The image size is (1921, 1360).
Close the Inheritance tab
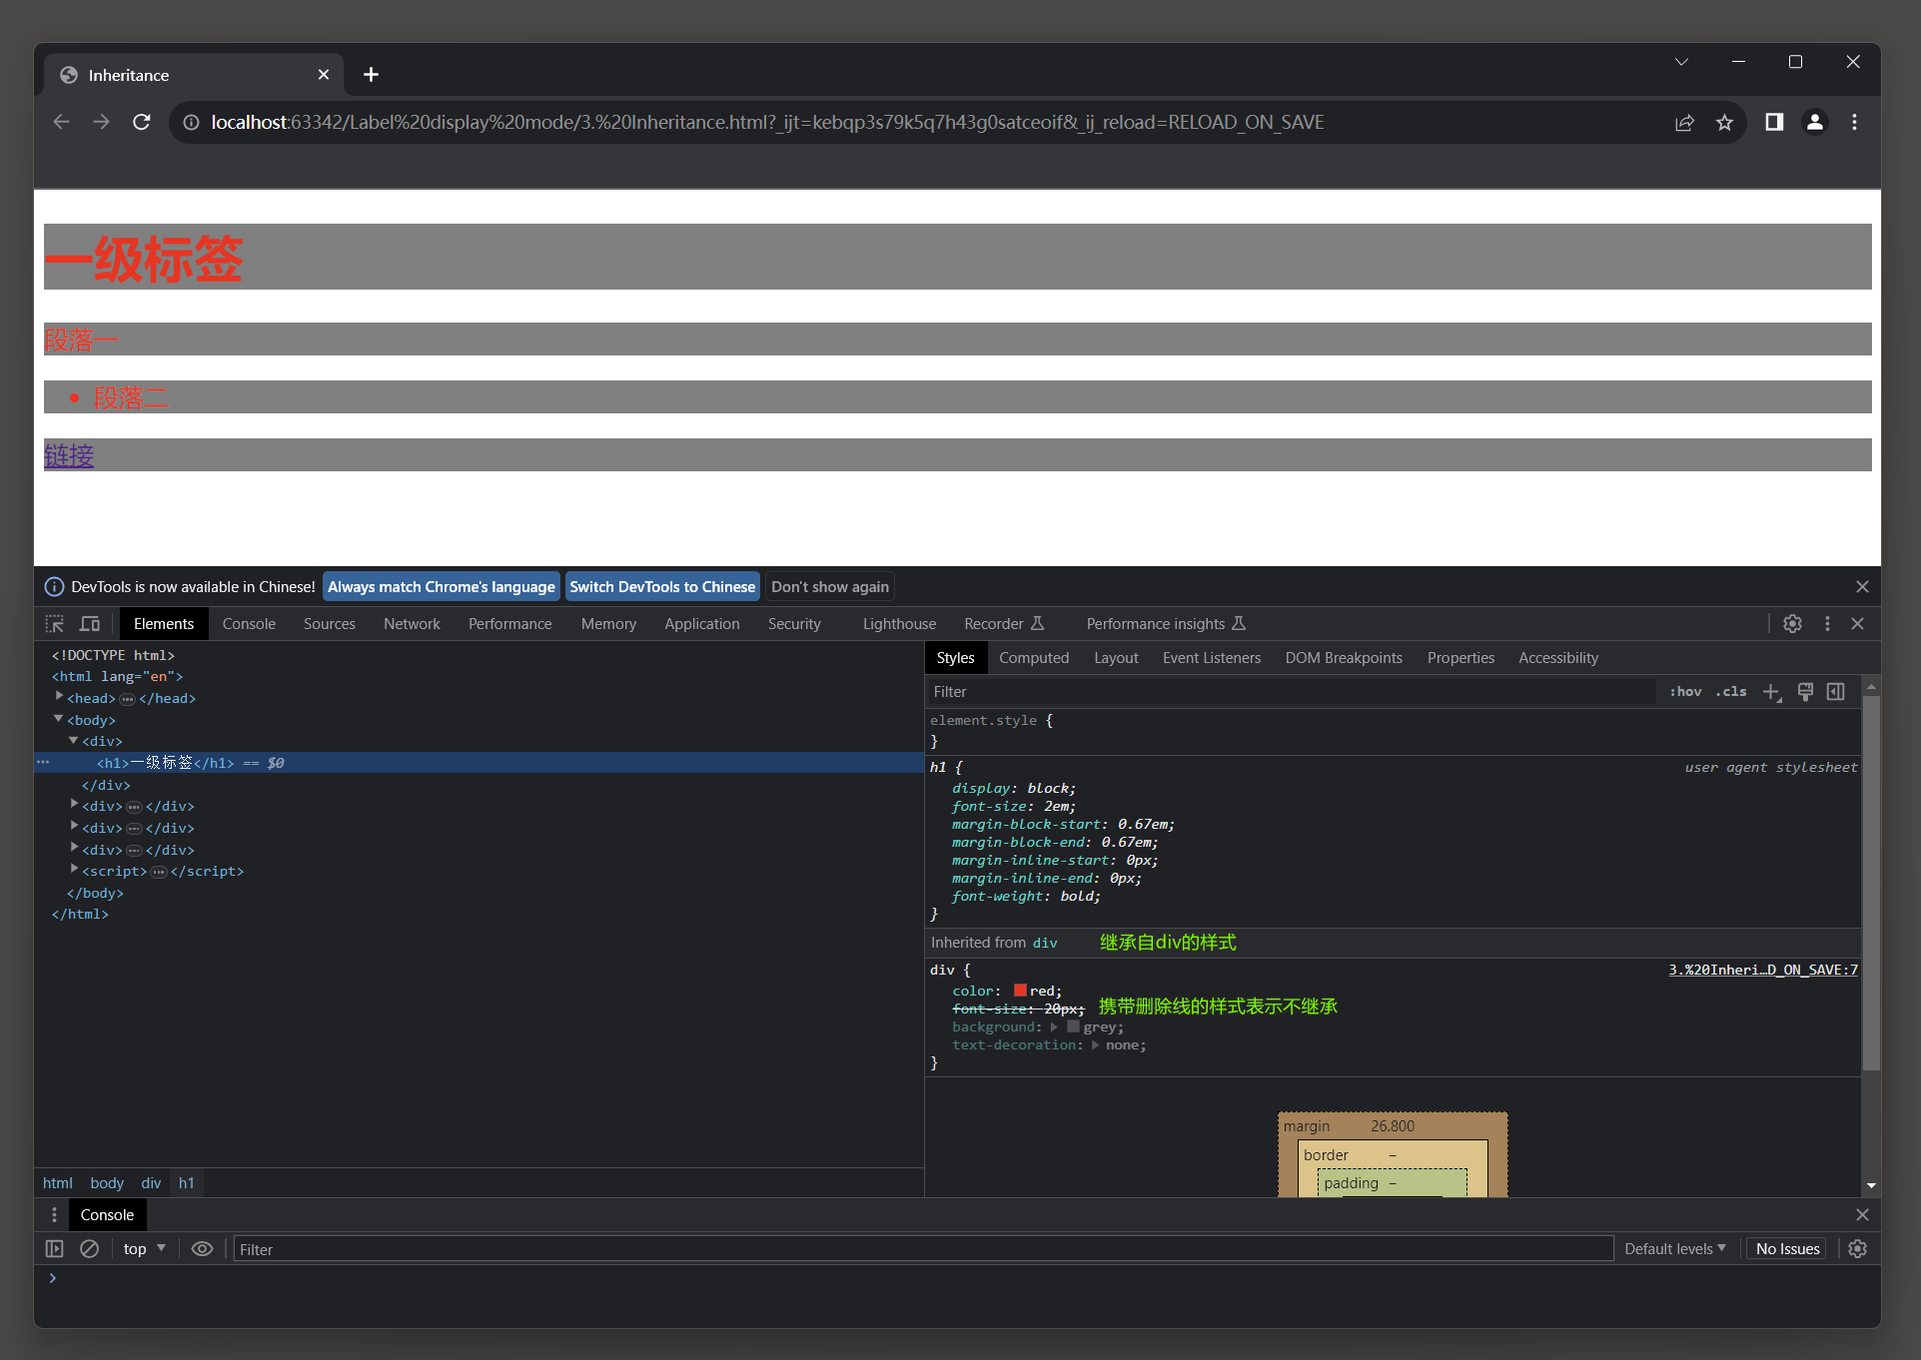click(324, 75)
